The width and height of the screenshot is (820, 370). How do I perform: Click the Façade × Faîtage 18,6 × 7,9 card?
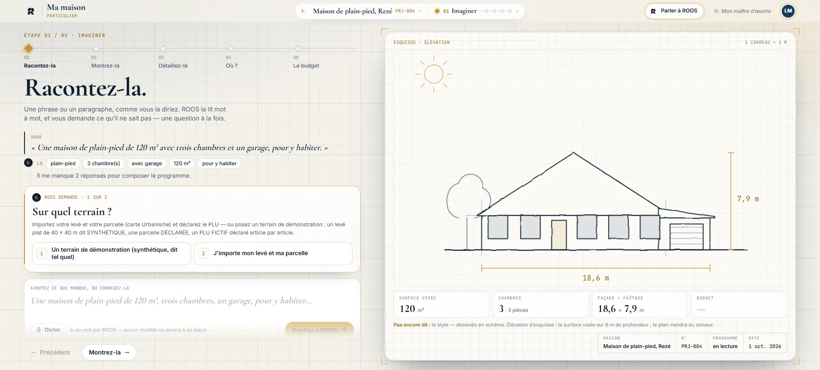click(639, 305)
